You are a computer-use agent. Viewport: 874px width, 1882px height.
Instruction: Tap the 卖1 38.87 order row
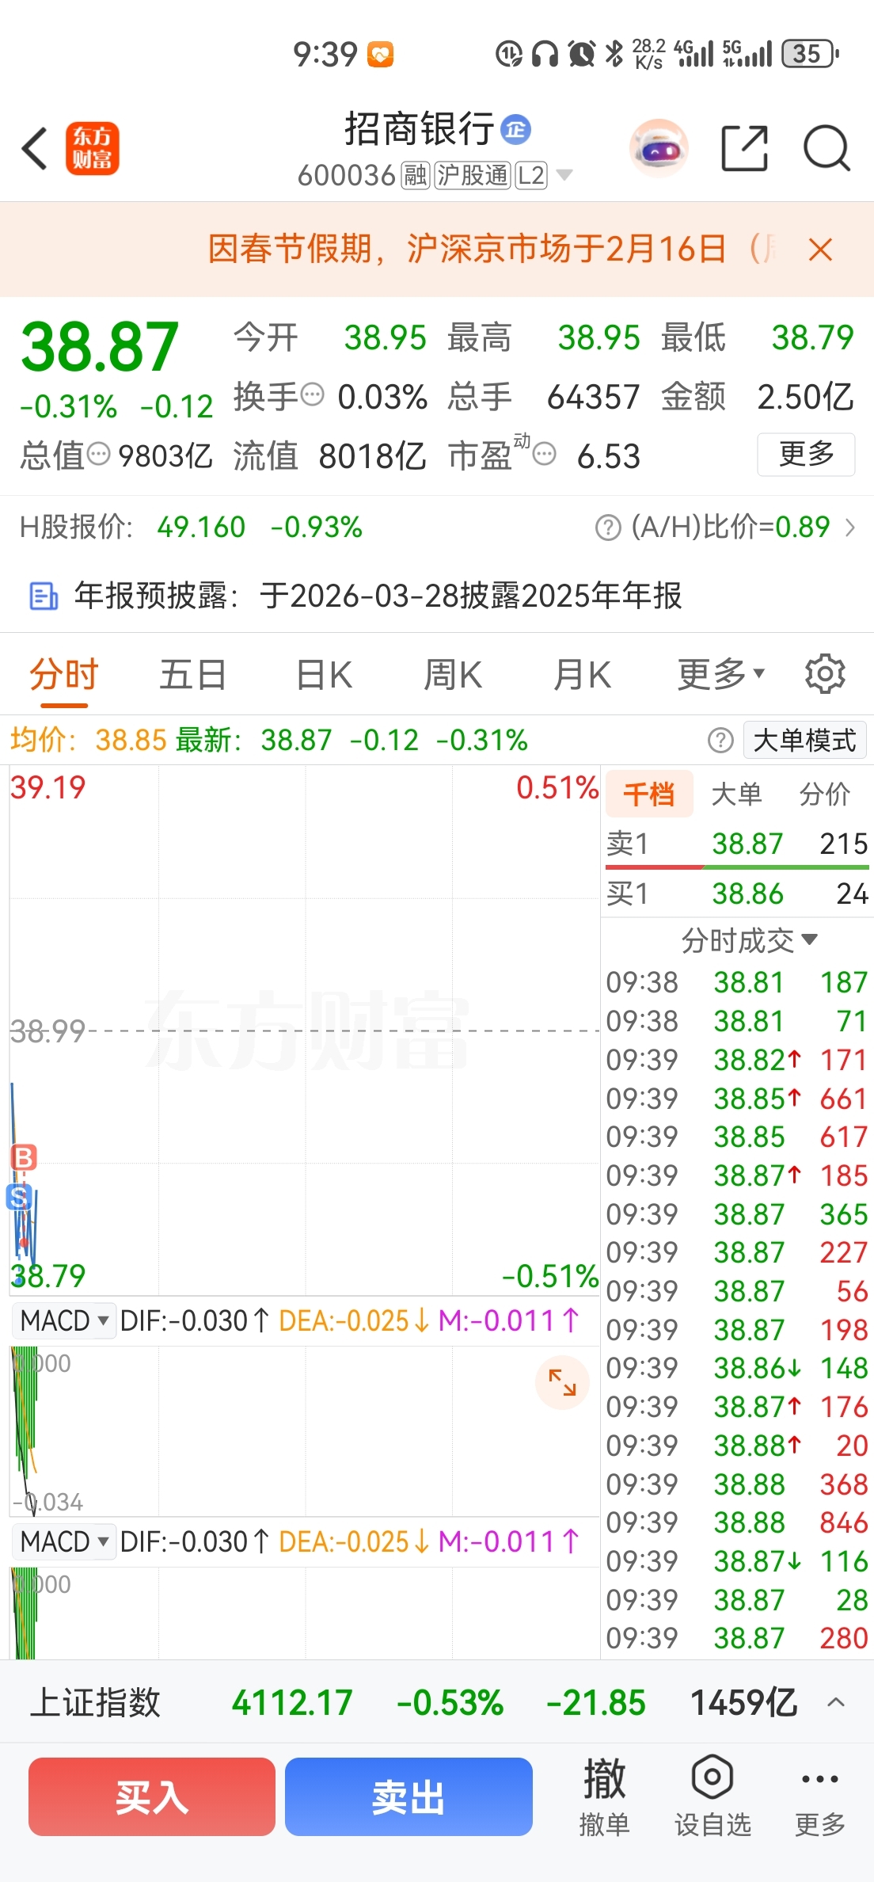[737, 844]
